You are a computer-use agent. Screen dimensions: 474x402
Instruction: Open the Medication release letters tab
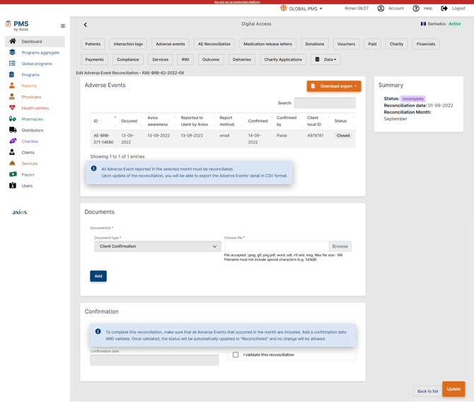pyautogui.click(x=267, y=44)
